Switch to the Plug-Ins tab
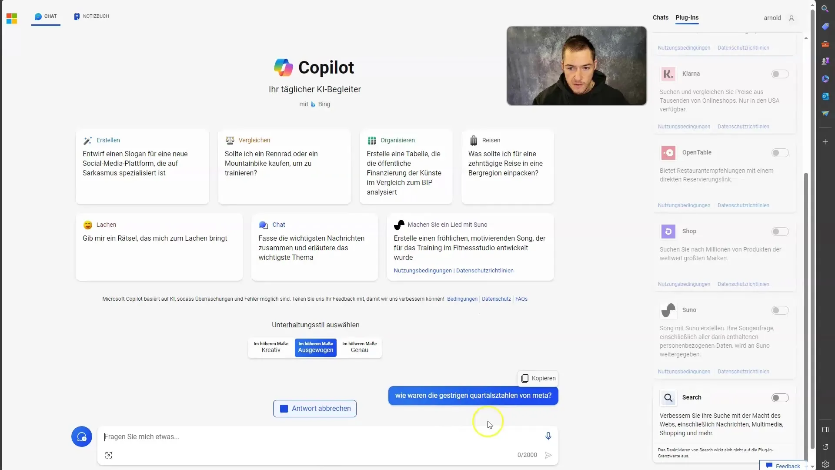835x470 pixels. (686, 17)
